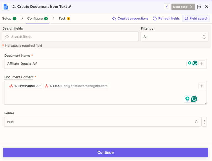Image resolution: width=212 pixels, height=161 pixels.
Task: Open the Filter by All dropdown
Action: (175, 37)
